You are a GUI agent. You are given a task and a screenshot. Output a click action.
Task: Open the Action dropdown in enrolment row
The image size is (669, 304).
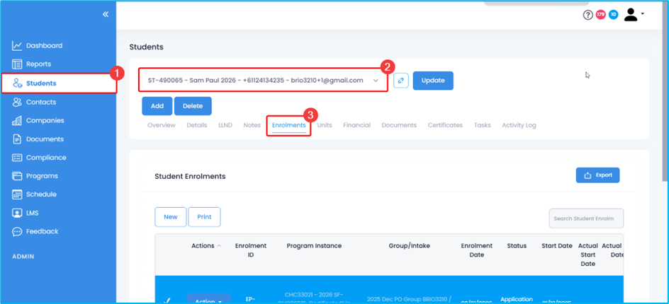click(208, 300)
